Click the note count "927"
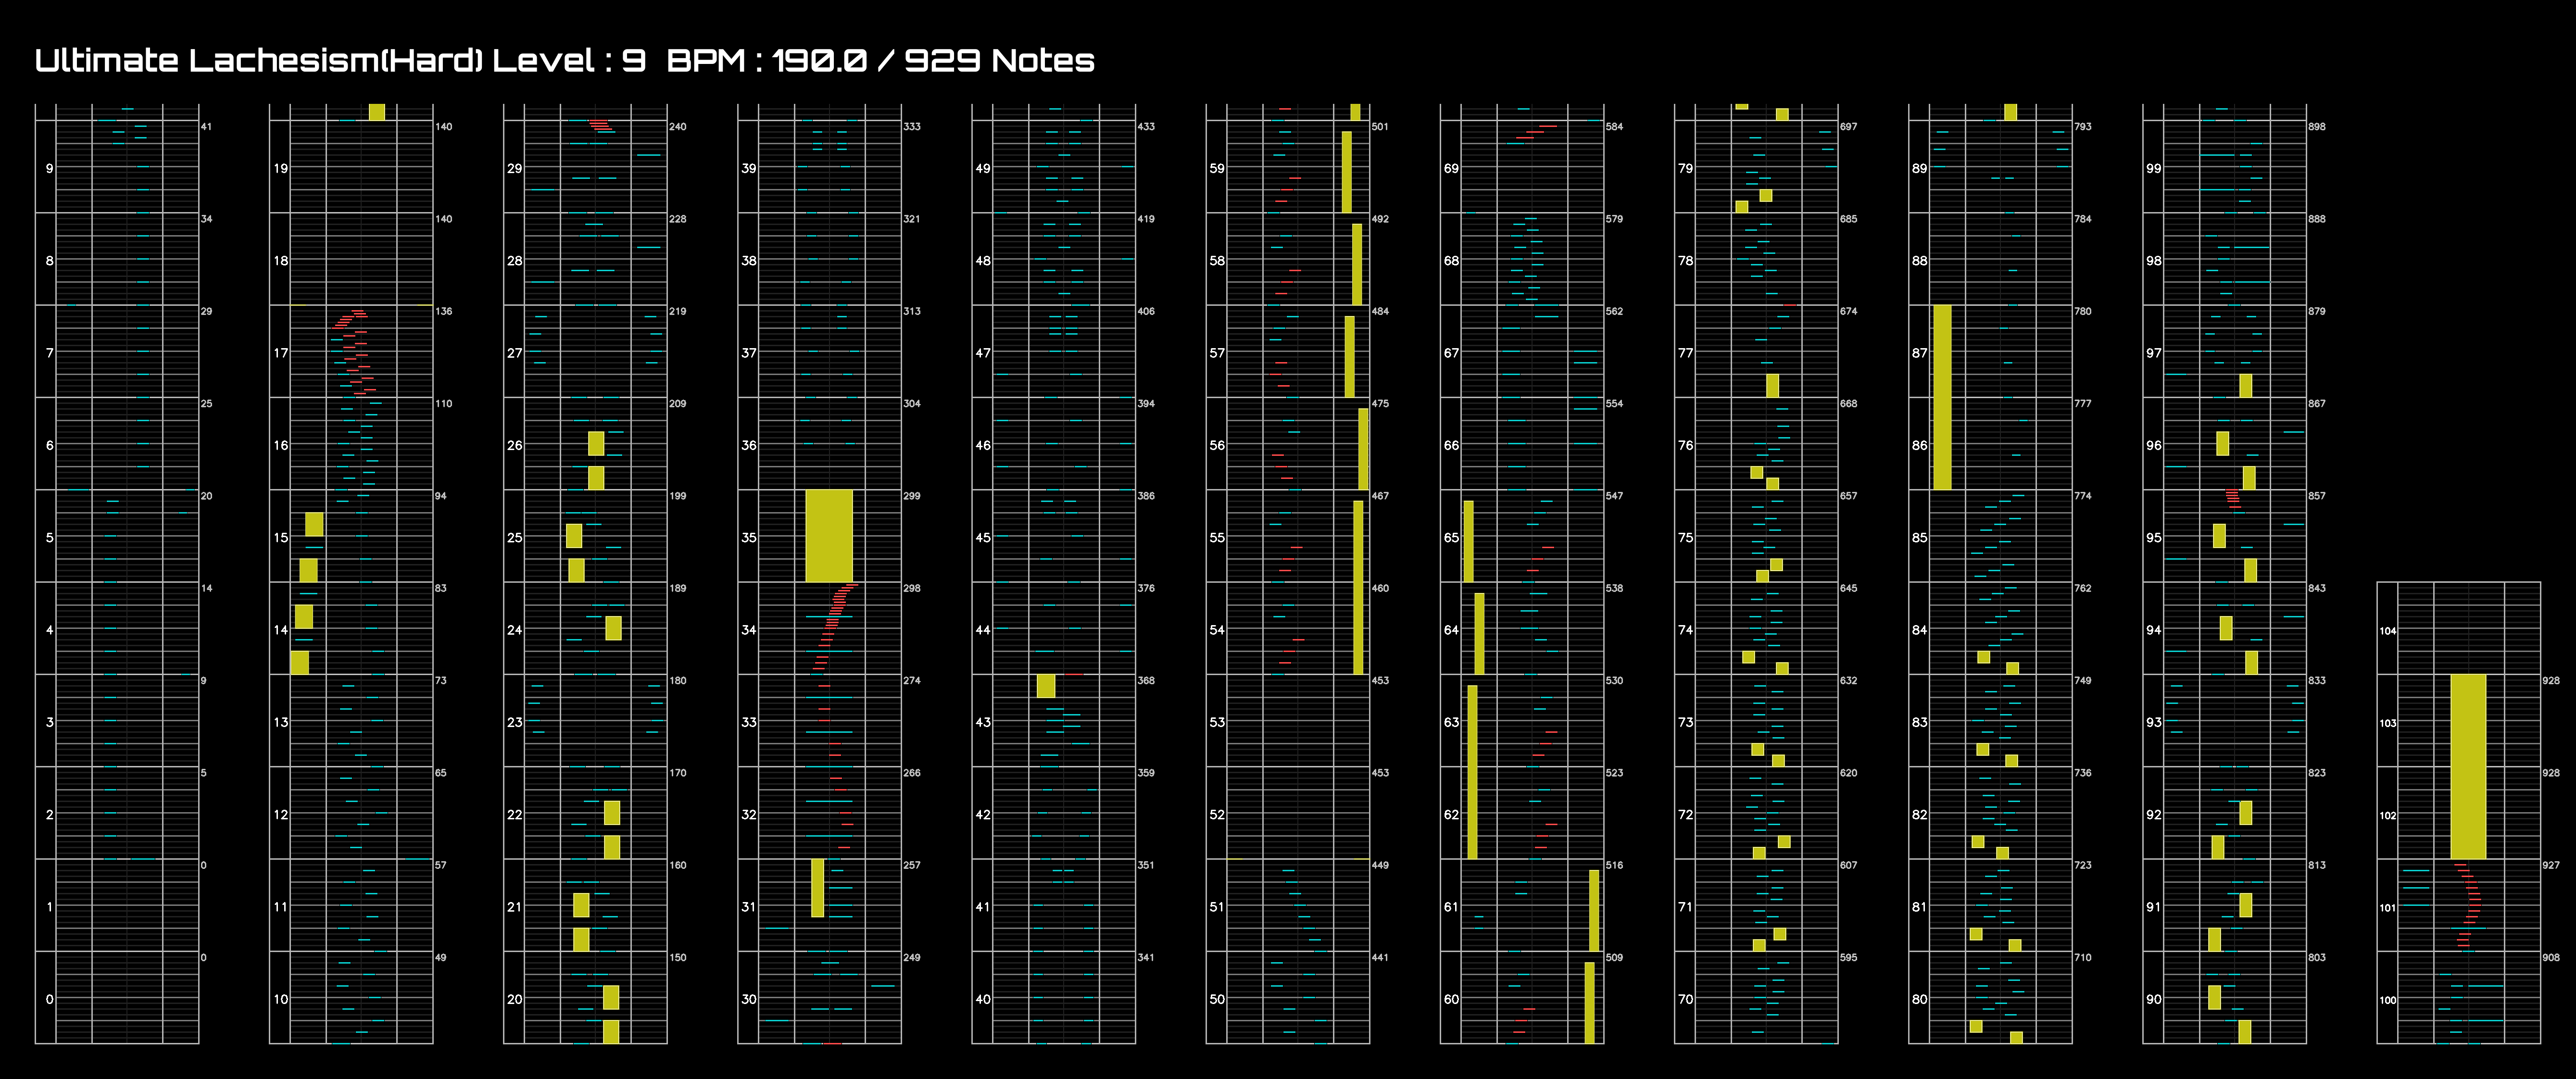Viewport: 2576px width, 1079px height. click(2551, 865)
